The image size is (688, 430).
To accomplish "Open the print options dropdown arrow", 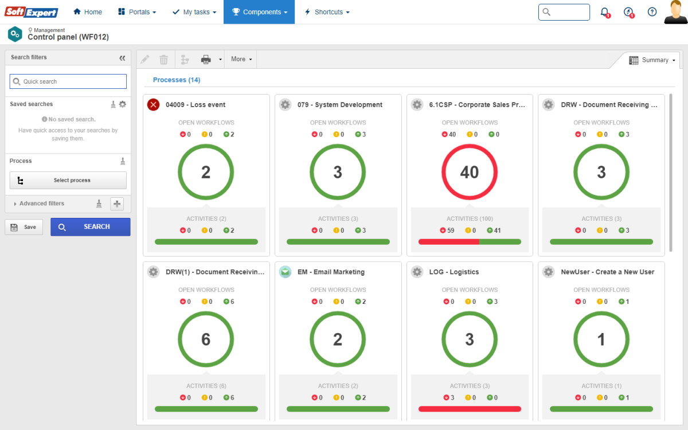I will (220, 58).
